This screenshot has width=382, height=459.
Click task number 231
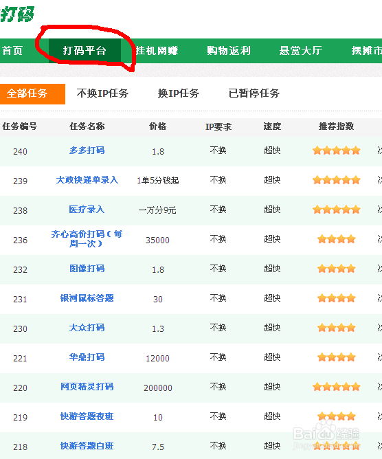click(20, 299)
